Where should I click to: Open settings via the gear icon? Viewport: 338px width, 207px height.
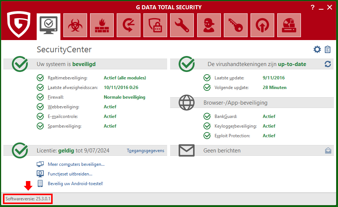tap(317, 49)
